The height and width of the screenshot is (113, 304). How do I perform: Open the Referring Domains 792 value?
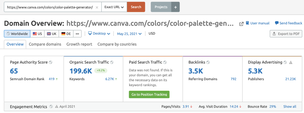234,79
